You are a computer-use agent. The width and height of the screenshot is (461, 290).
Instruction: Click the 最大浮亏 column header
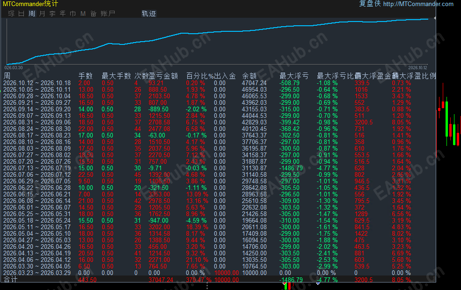(294, 76)
